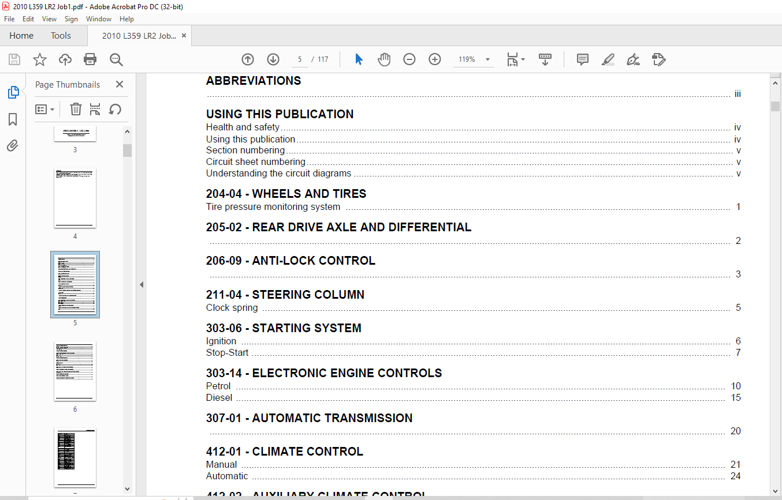782x500 pixels.
Task: Click the Ignition entry
Action: (221, 341)
